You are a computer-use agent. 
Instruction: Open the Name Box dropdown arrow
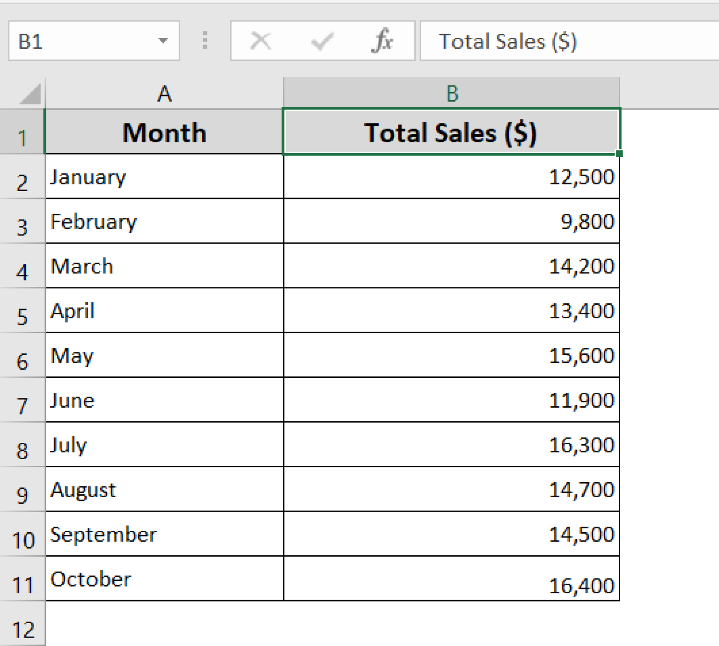click(163, 41)
